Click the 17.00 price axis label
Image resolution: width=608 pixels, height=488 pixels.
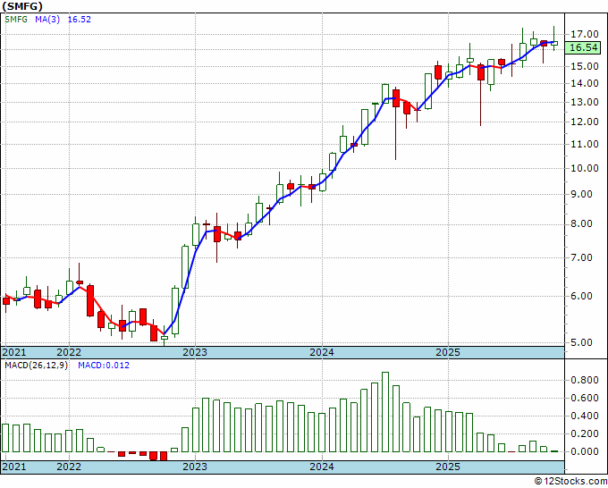[585, 34]
